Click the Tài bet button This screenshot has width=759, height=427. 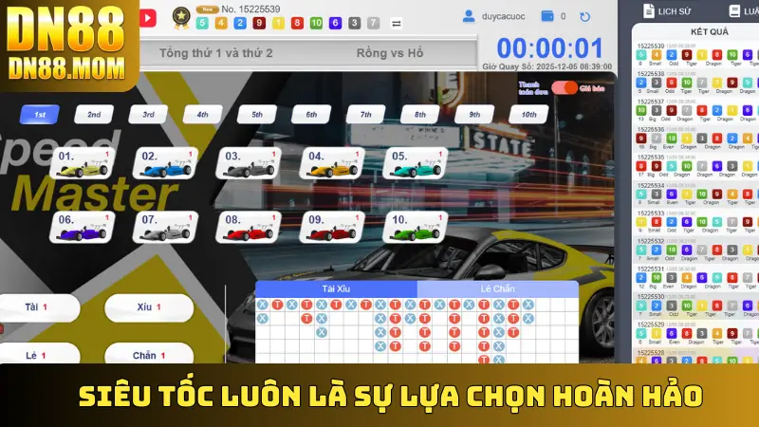coord(39,307)
